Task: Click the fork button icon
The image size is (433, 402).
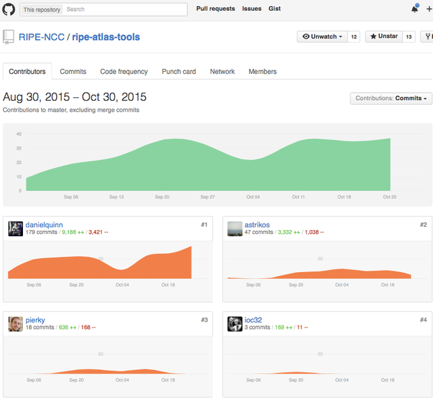Action: [x=428, y=37]
